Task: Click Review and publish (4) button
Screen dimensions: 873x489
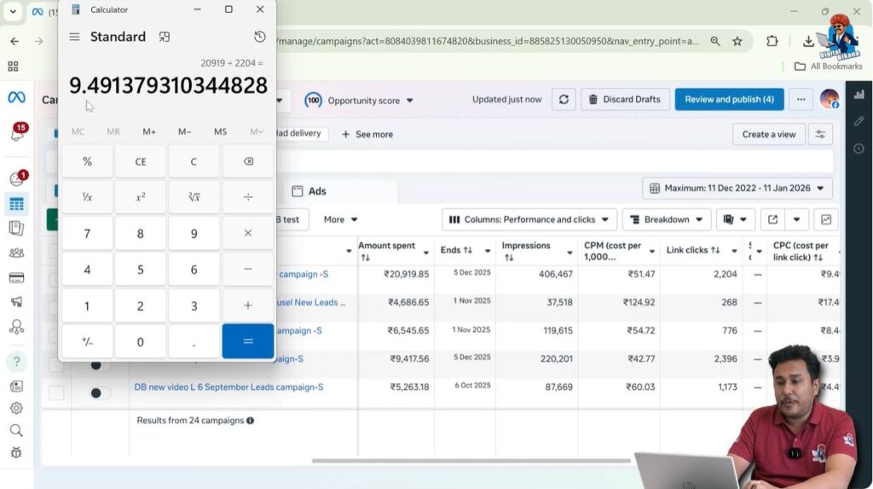Action: pos(729,99)
